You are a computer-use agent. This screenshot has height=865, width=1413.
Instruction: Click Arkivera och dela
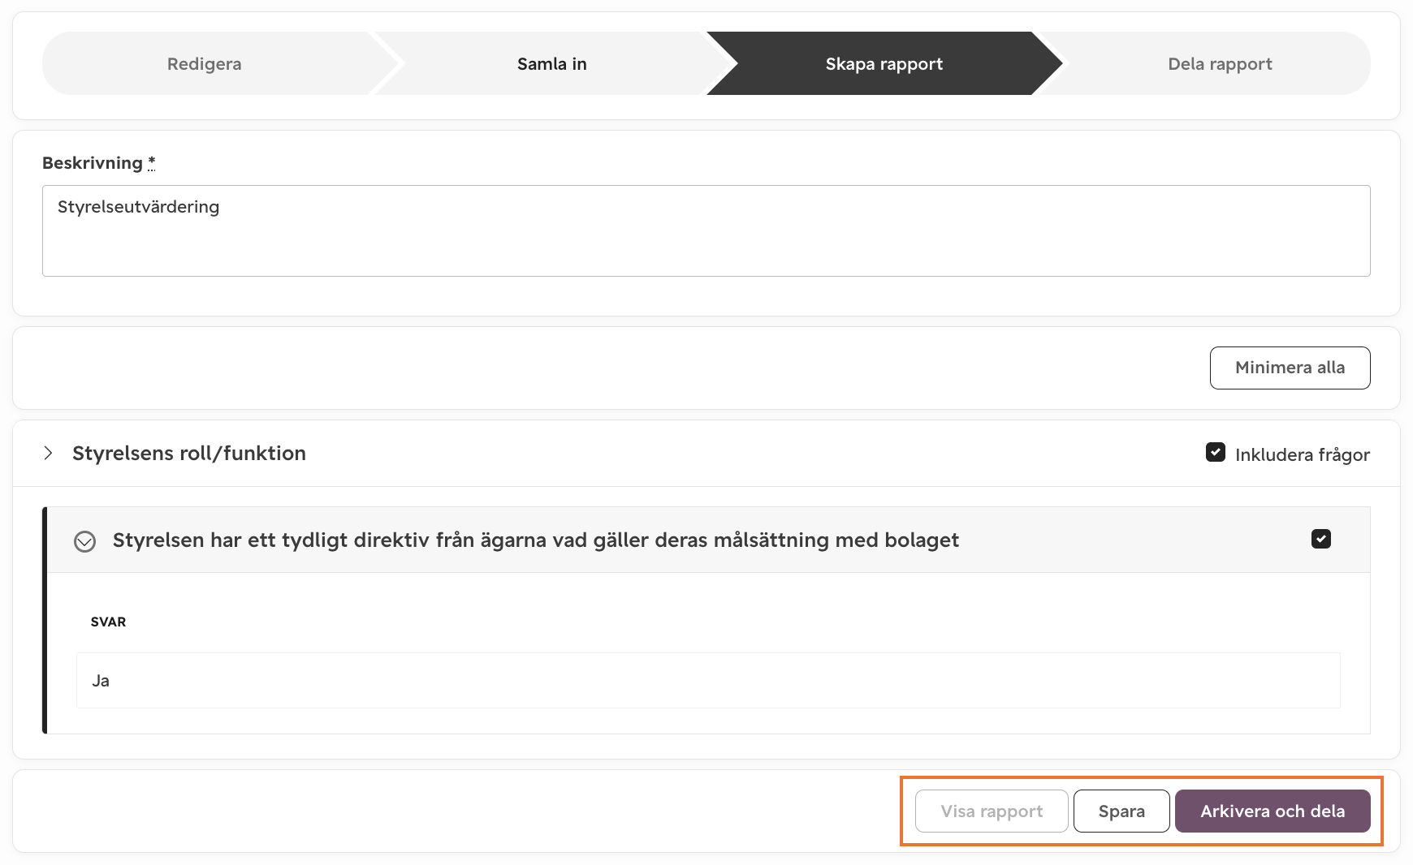[1273, 811]
